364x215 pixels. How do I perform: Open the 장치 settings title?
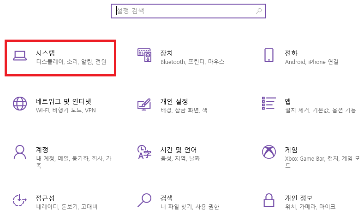167,53
